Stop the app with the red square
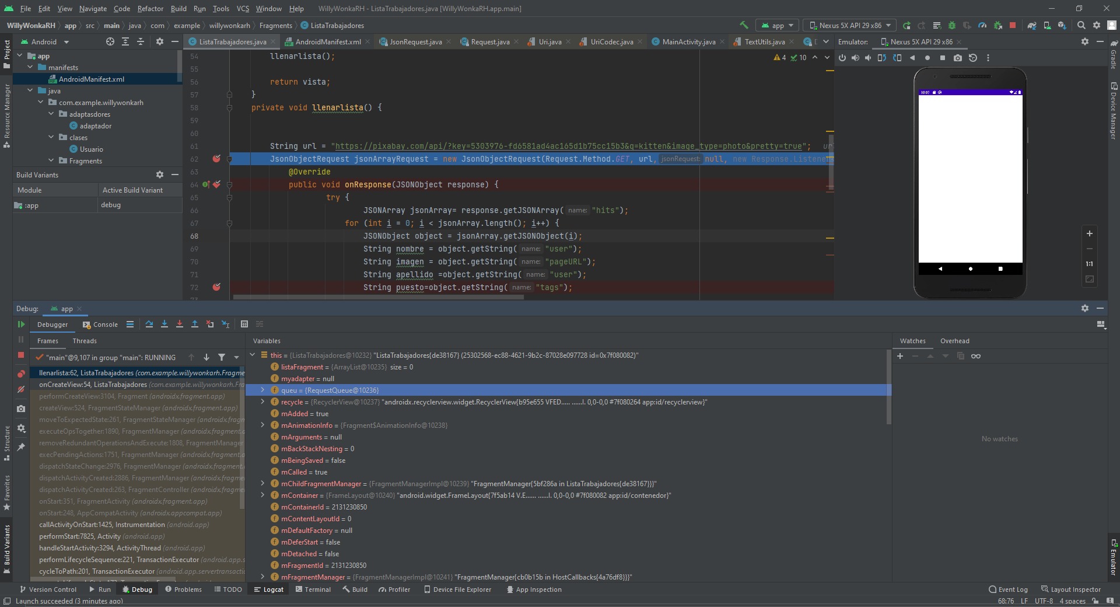Screen dimensions: 1120x607 click(1013, 25)
